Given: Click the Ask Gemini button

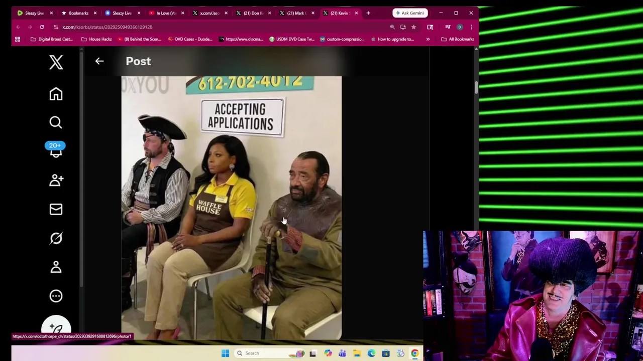Looking at the screenshot, I should click(x=410, y=13).
